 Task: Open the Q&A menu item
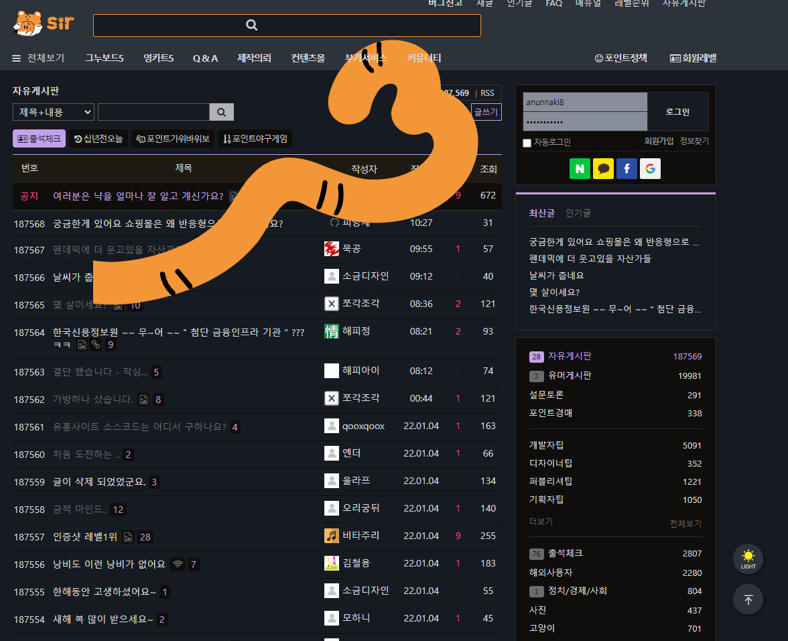(205, 58)
